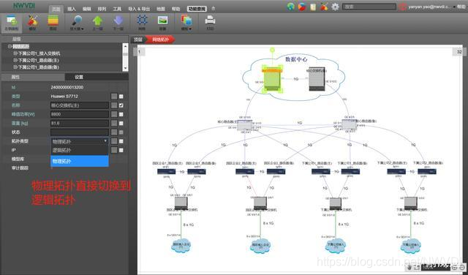This screenshot has width=468, height=275.
Task: Click the globe icon in top bar
Action: (290, 7)
